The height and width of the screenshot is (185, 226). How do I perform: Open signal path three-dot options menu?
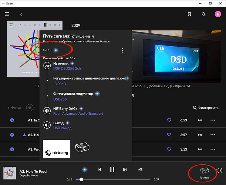tap(122, 50)
